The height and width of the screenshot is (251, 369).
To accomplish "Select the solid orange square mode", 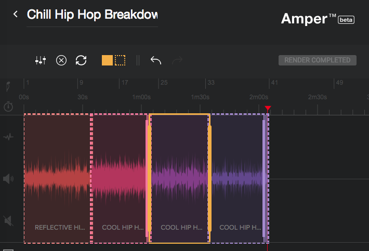I will pos(107,60).
